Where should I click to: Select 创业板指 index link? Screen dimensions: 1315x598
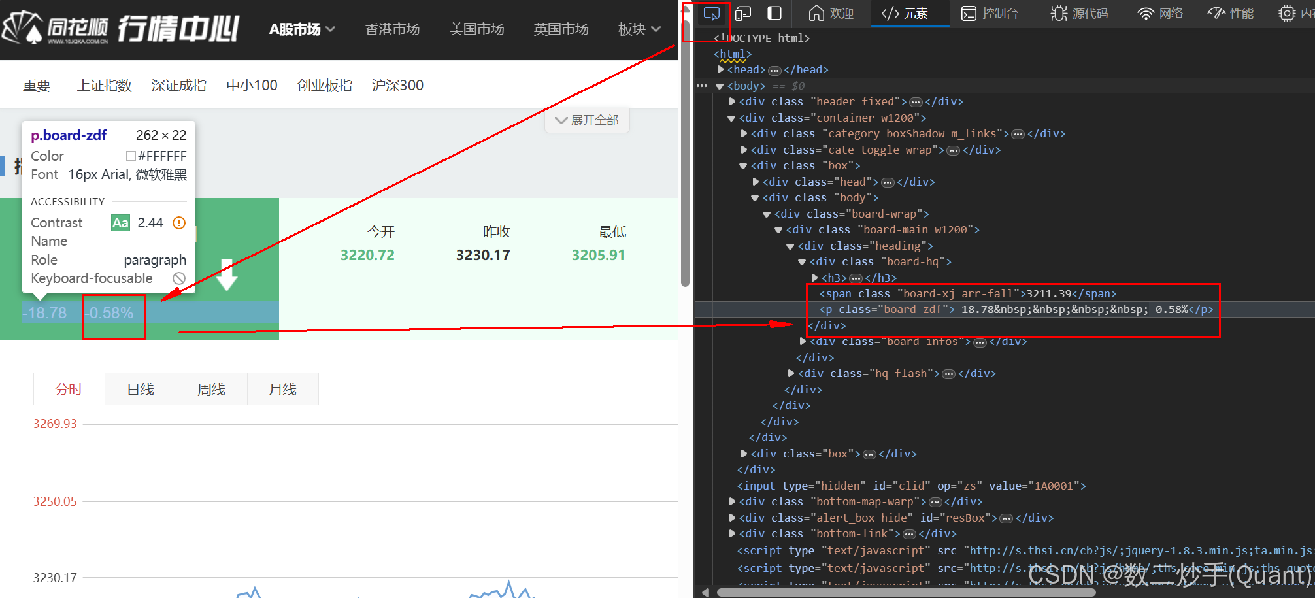point(325,86)
